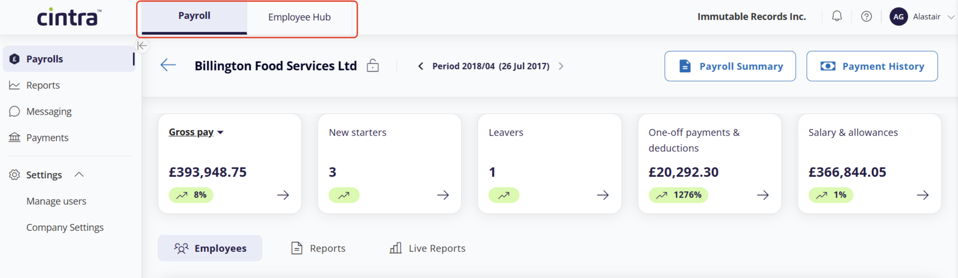Open Gross pay details arrow

[x=283, y=195]
